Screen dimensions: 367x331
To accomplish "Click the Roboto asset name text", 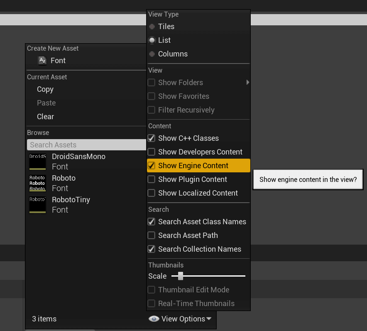I will click(x=64, y=178).
